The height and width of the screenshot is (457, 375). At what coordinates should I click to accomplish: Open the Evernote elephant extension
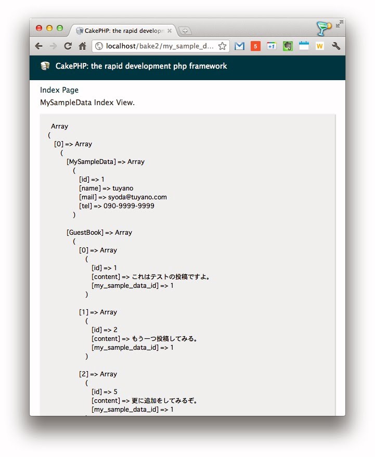pyautogui.click(x=288, y=46)
